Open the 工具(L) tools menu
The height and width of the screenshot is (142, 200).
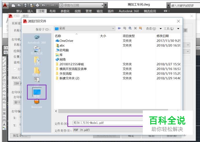171,29
